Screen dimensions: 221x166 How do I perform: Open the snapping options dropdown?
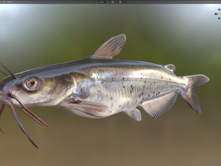[x=116, y=2]
